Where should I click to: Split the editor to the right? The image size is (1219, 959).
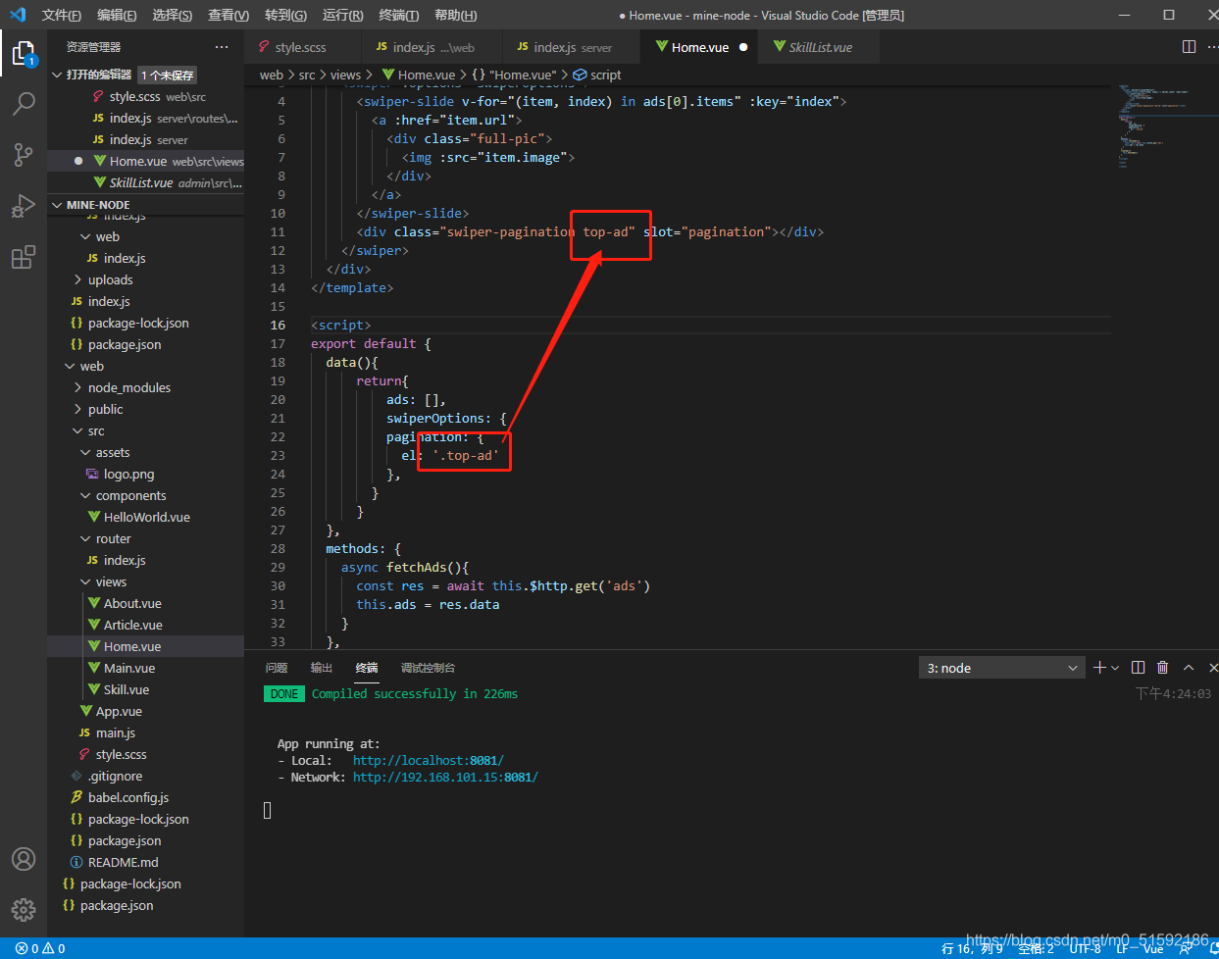point(1190,47)
